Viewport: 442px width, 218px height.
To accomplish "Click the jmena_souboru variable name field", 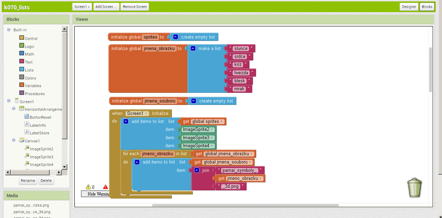I will tap(160, 101).
